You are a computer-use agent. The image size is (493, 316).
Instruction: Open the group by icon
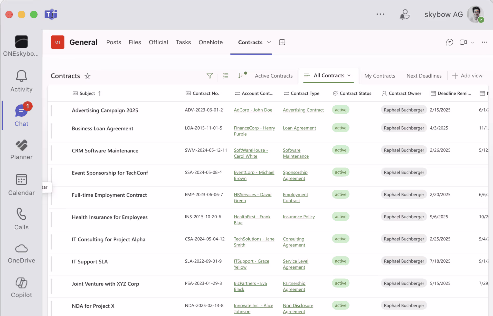[x=225, y=76]
